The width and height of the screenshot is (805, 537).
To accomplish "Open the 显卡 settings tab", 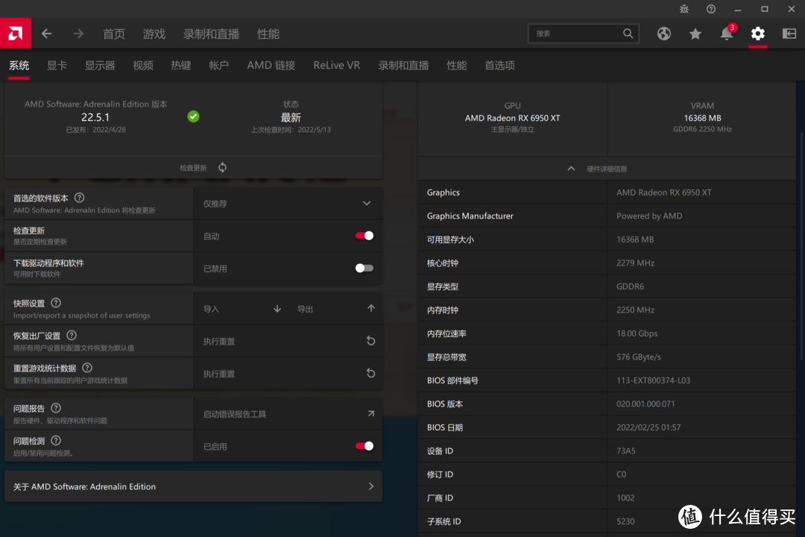I will coord(57,66).
